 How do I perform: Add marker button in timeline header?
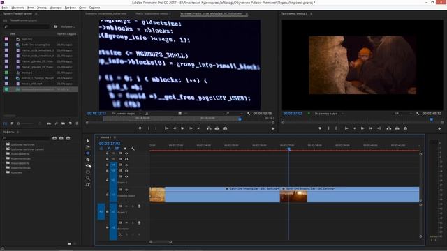(x=125, y=149)
